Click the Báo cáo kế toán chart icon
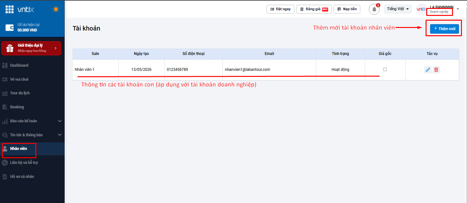The image size is (467, 203). pos(5,121)
